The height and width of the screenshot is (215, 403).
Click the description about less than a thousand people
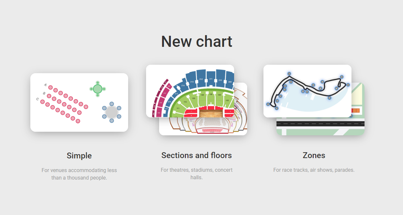click(79, 174)
